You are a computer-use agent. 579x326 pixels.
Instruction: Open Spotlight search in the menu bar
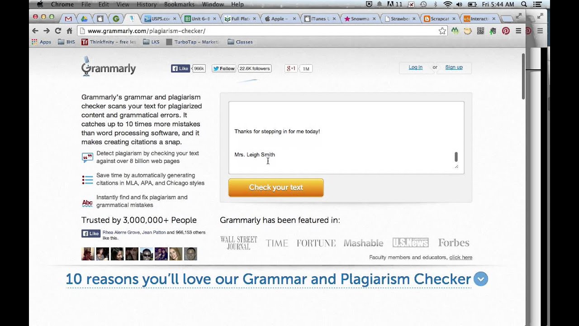(524, 4)
